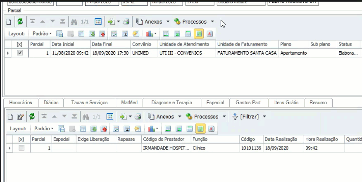Create new item in Honorários toolbar
Image resolution: width=362 pixels, height=182 pixels.
coord(10,117)
